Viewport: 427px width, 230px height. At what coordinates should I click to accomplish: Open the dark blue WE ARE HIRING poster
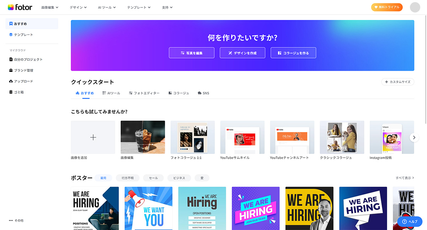[x=363, y=208]
